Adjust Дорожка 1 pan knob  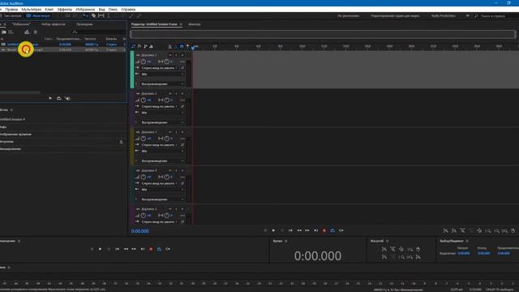click(167, 62)
